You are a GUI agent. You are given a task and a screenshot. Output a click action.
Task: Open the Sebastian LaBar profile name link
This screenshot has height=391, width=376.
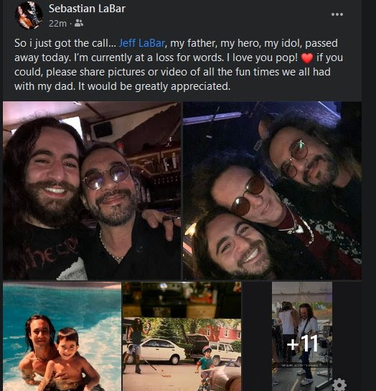[x=87, y=9]
